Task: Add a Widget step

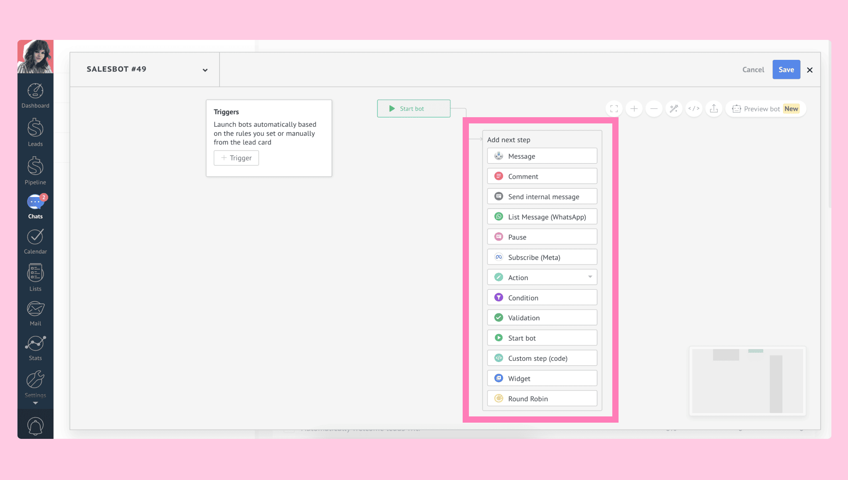Action: tap(542, 378)
